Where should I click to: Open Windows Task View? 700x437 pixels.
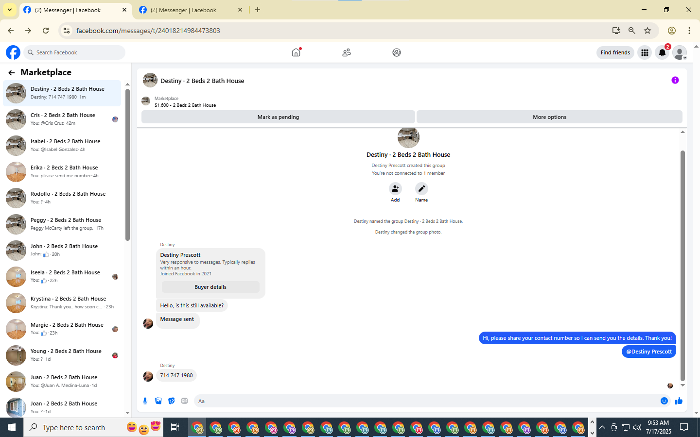[x=175, y=427]
